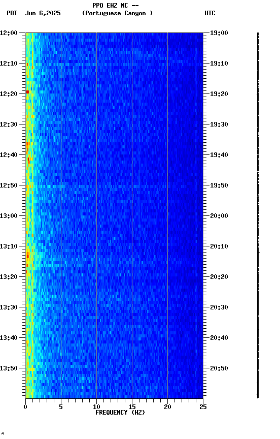This screenshot has width=280, height=439.
Task: Click the 5 Hz frequency axis label
Action: pyautogui.click(x=61, y=407)
